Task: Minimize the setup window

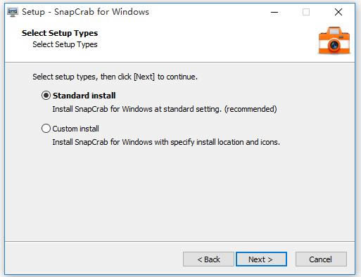Action: click(x=274, y=12)
